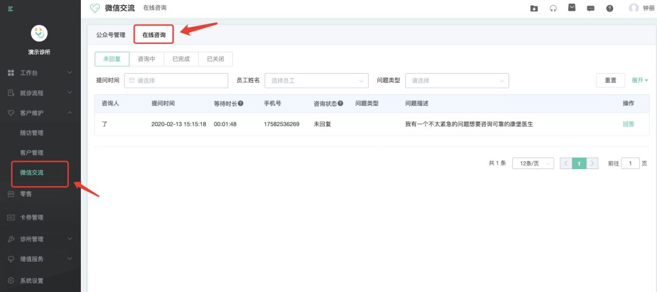Click the 工作台 grid icon
The height and width of the screenshot is (292, 657).
coord(12,73)
